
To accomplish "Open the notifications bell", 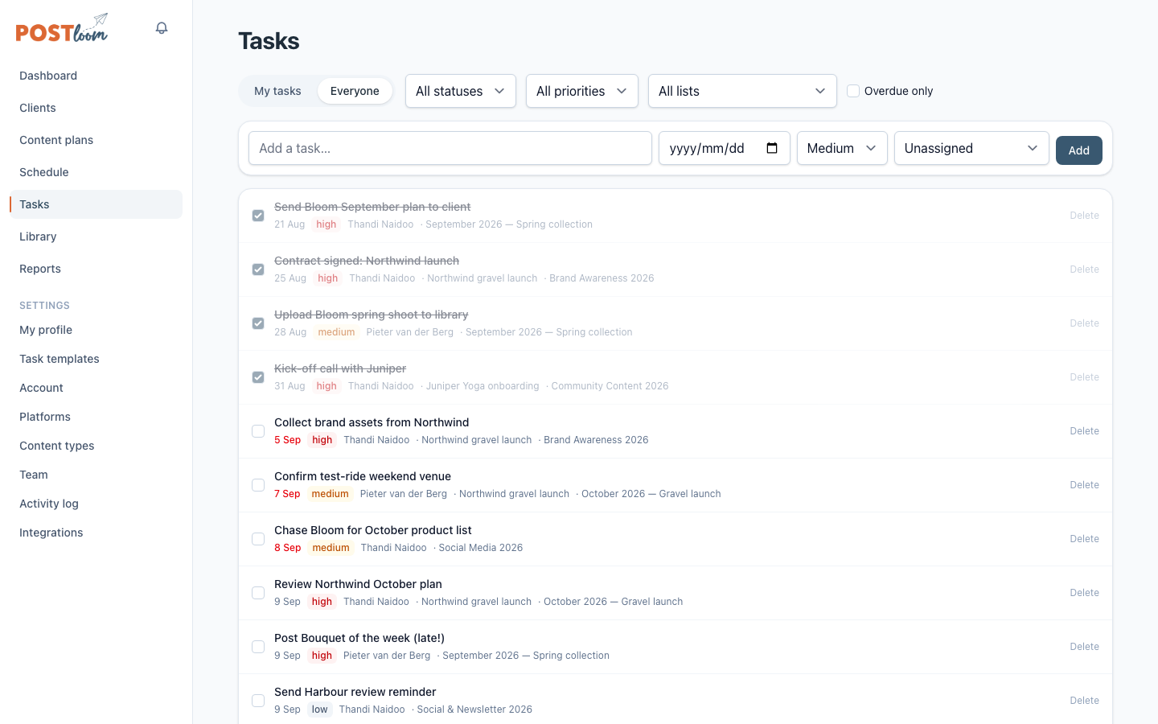I will [162, 28].
